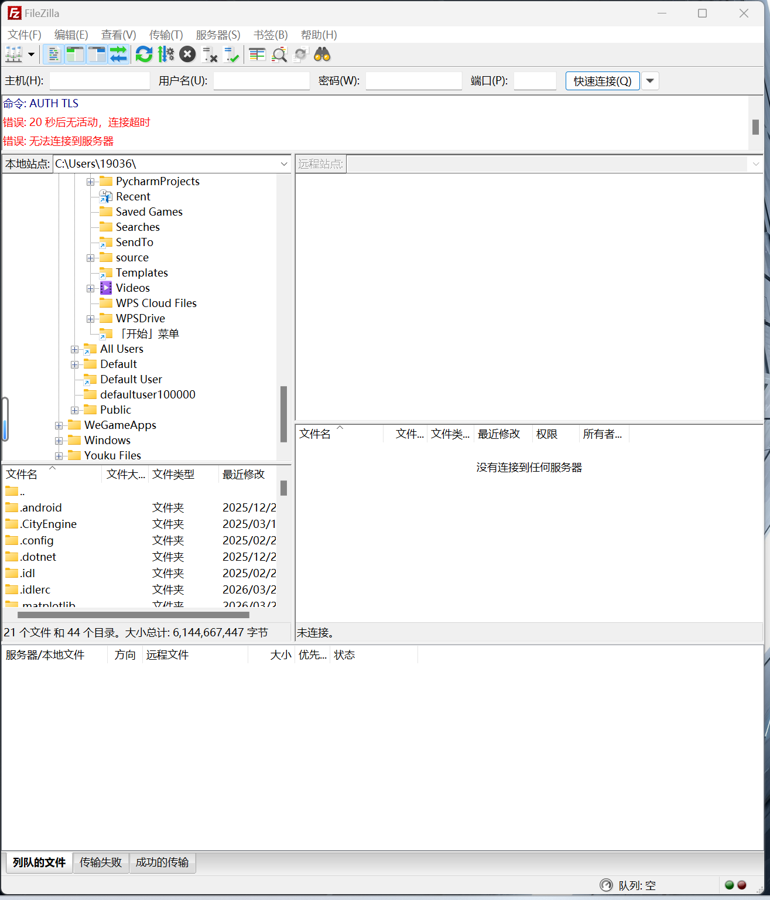Viewport: 770px width, 900px height.
Task: Focus the 主机 host input field
Action: pyautogui.click(x=100, y=81)
